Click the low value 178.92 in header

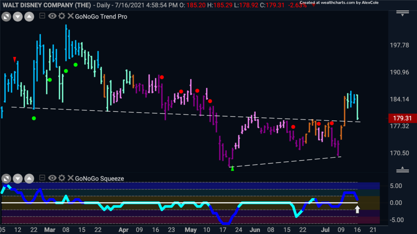[248, 5]
